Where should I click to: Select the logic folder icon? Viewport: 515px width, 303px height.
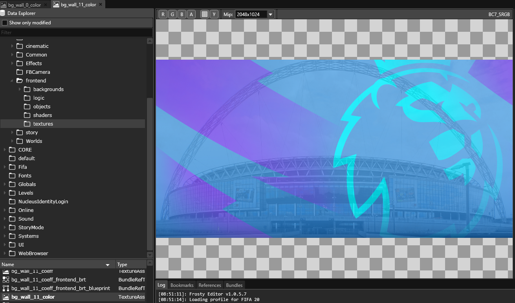27,98
